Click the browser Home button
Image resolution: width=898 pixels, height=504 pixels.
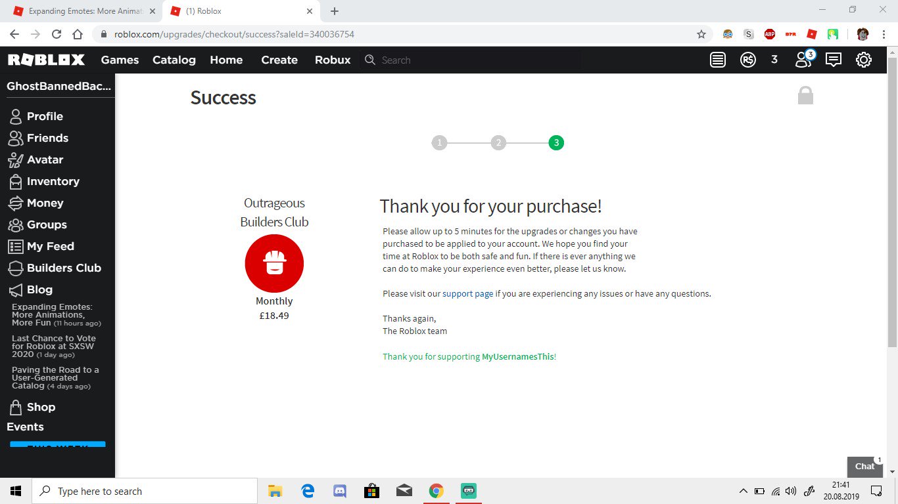click(x=78, y=34)
